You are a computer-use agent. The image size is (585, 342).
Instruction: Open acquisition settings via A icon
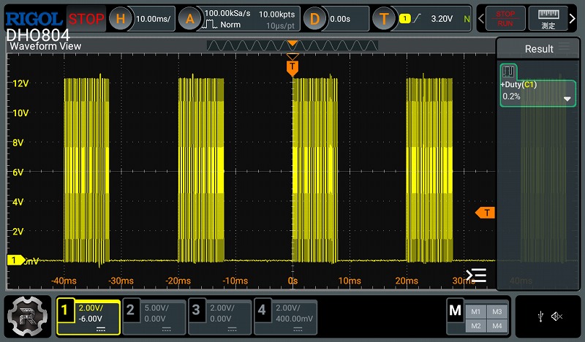tap(189, 19)
